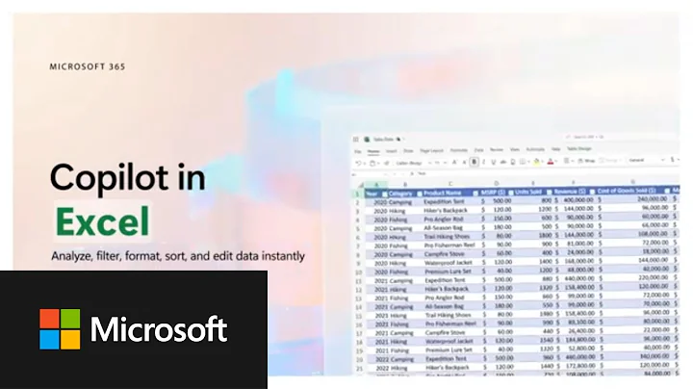The width and height of the screenshot is (693, 389).
Task: Toggle Bold formatting in the ribbon
Action: pos(474,162)
